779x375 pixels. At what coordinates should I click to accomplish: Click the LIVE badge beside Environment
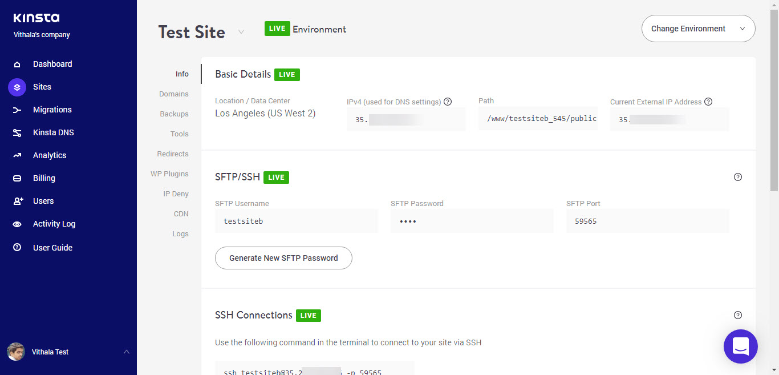point(277,29)
